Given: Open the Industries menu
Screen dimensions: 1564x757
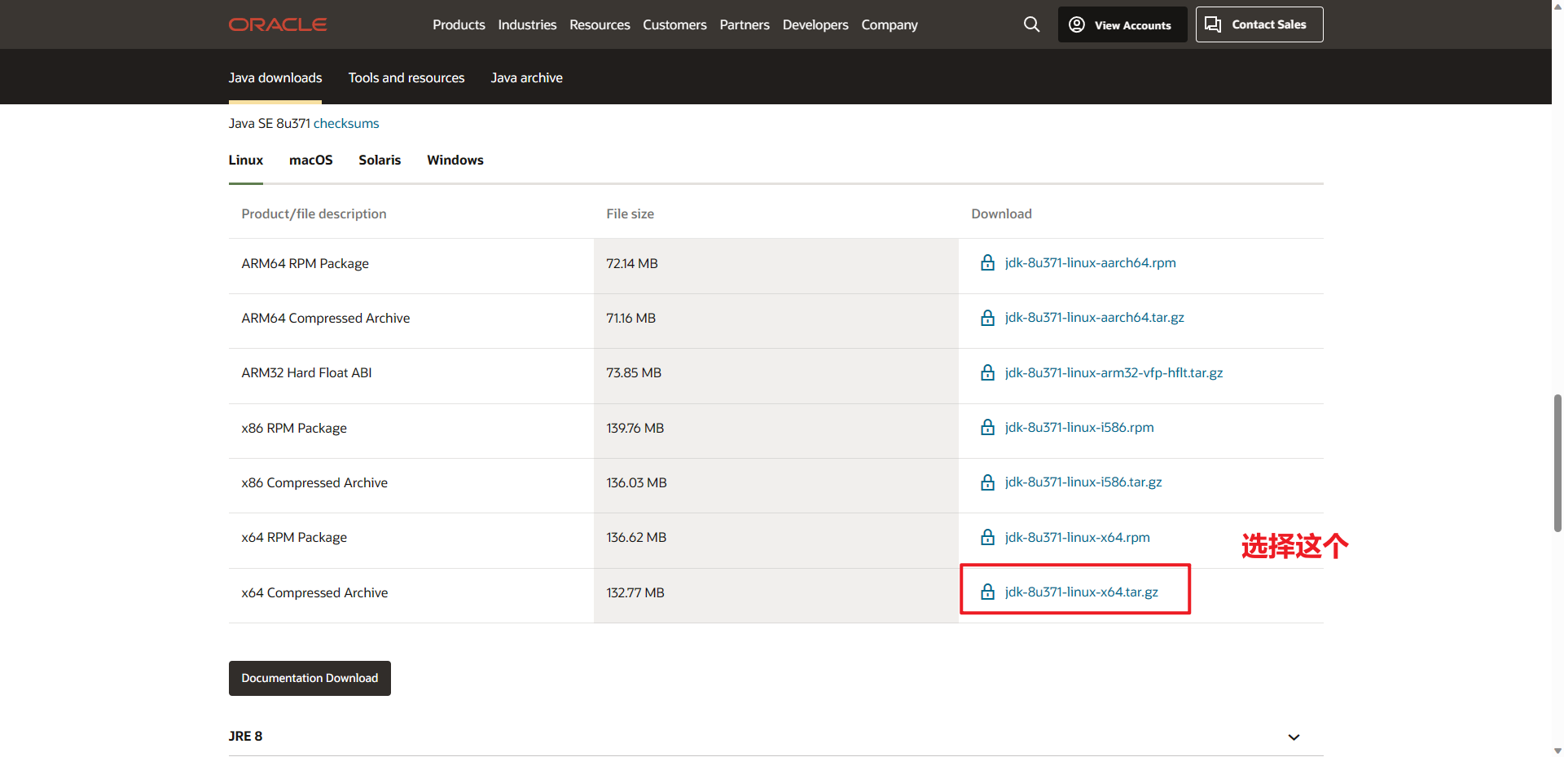Looking at the screenshot, I should click(527, 24).
